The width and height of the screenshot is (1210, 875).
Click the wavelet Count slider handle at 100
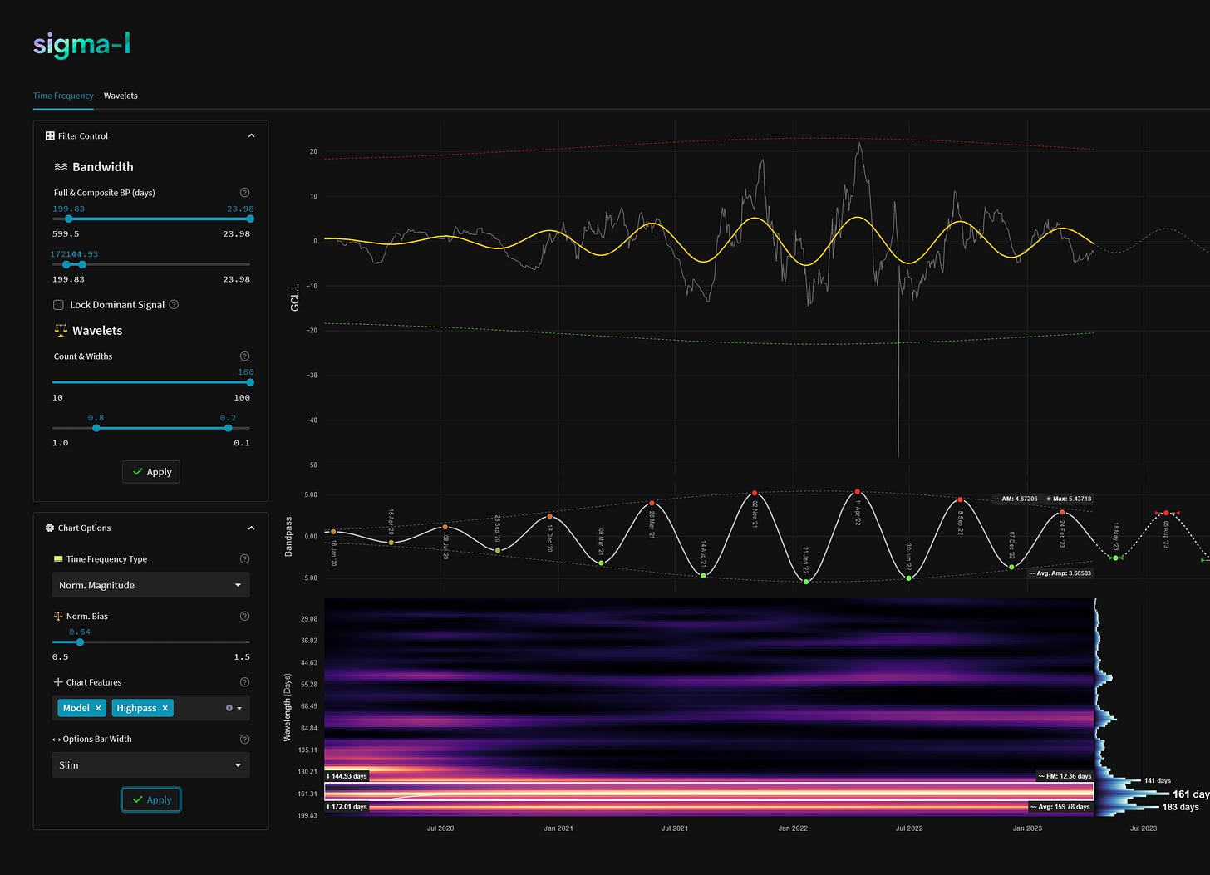coord(250,382)
